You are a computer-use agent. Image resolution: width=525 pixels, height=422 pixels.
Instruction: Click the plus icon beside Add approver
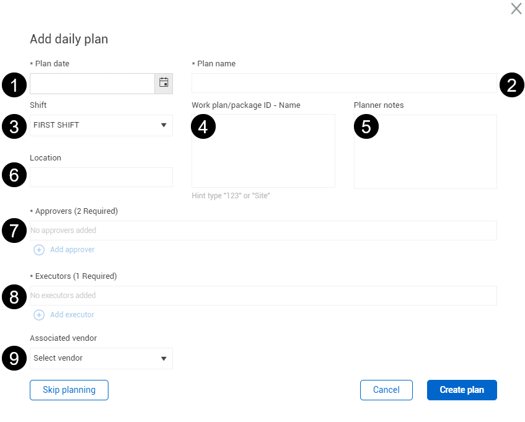click(39, 250)
